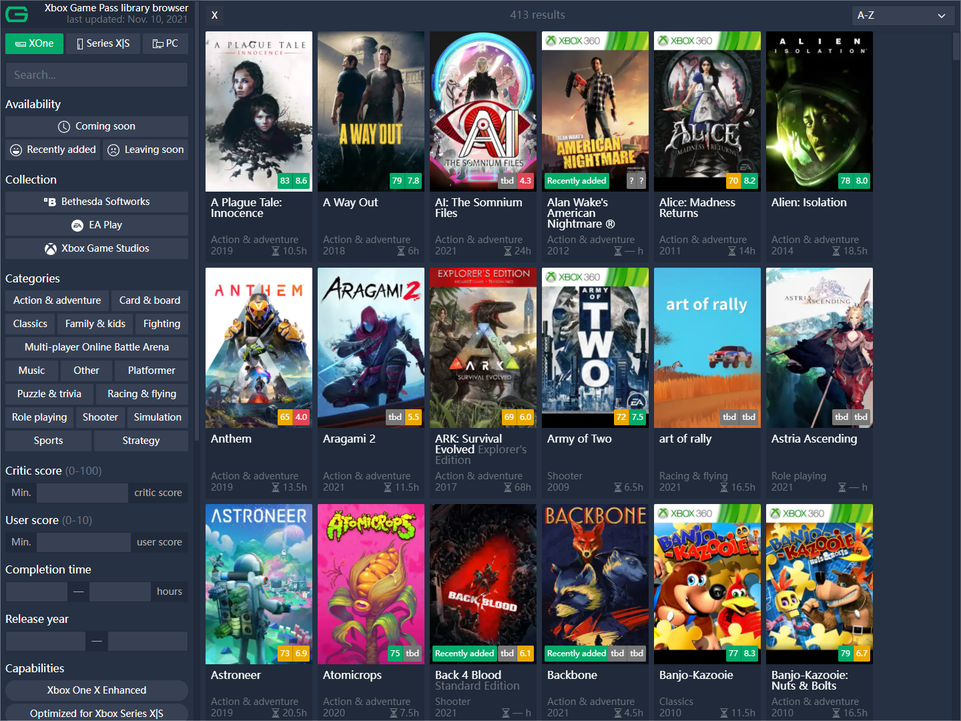The width and height of the screenshot is (961, 721).
Task: Click the Game Pass library browser logo
Action: (17, 14)
